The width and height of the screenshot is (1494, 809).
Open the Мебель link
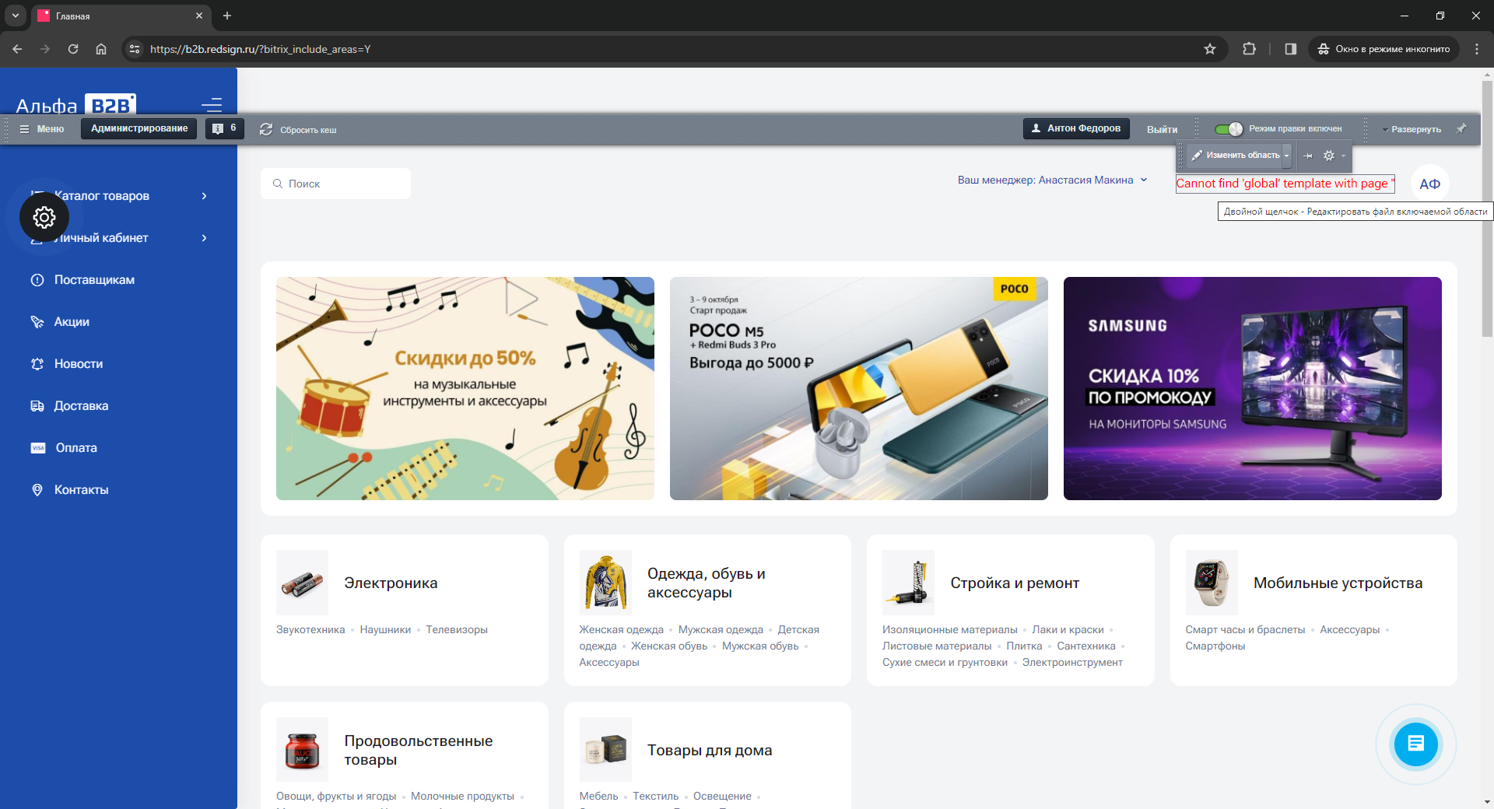598,796
